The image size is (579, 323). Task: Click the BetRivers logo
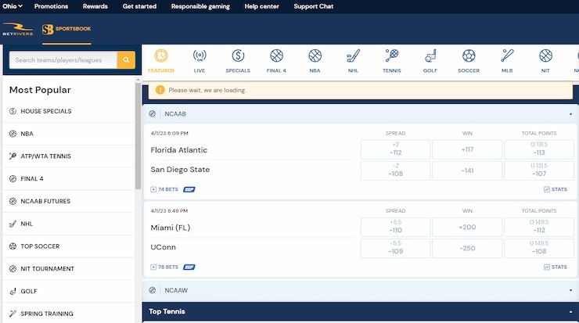pos(18,29)
